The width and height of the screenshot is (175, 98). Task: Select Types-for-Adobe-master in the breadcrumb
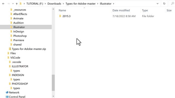coord(80,4)
